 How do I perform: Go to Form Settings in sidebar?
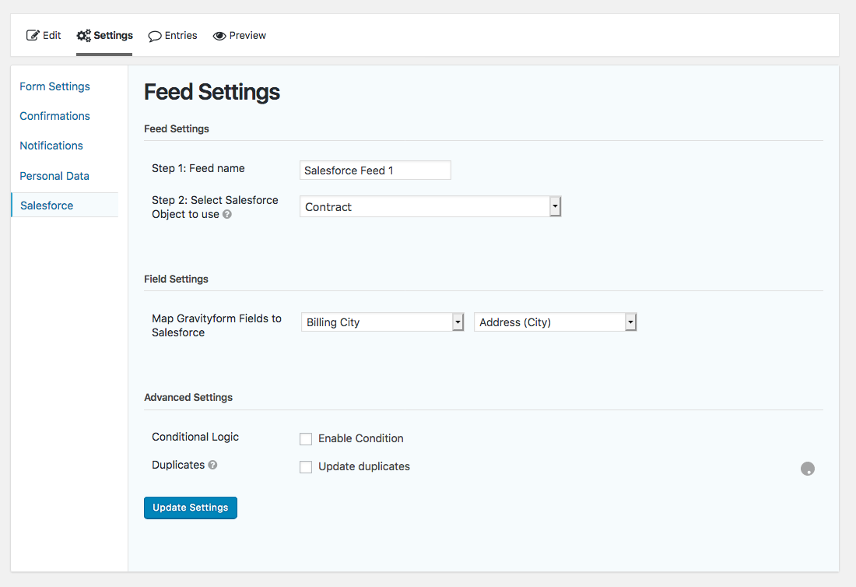54,86
